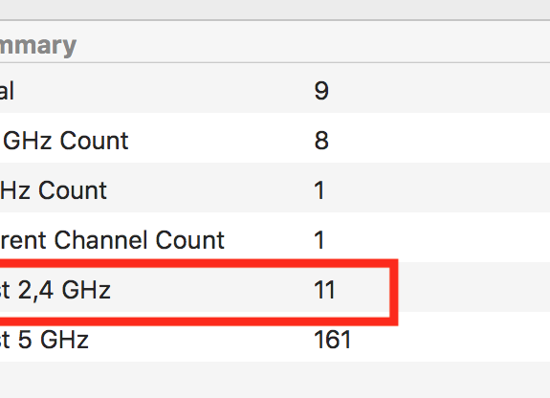550x398 pixels.
Task: Click the best 2,4 GHz channel value 11
Action: coord(324,290)
